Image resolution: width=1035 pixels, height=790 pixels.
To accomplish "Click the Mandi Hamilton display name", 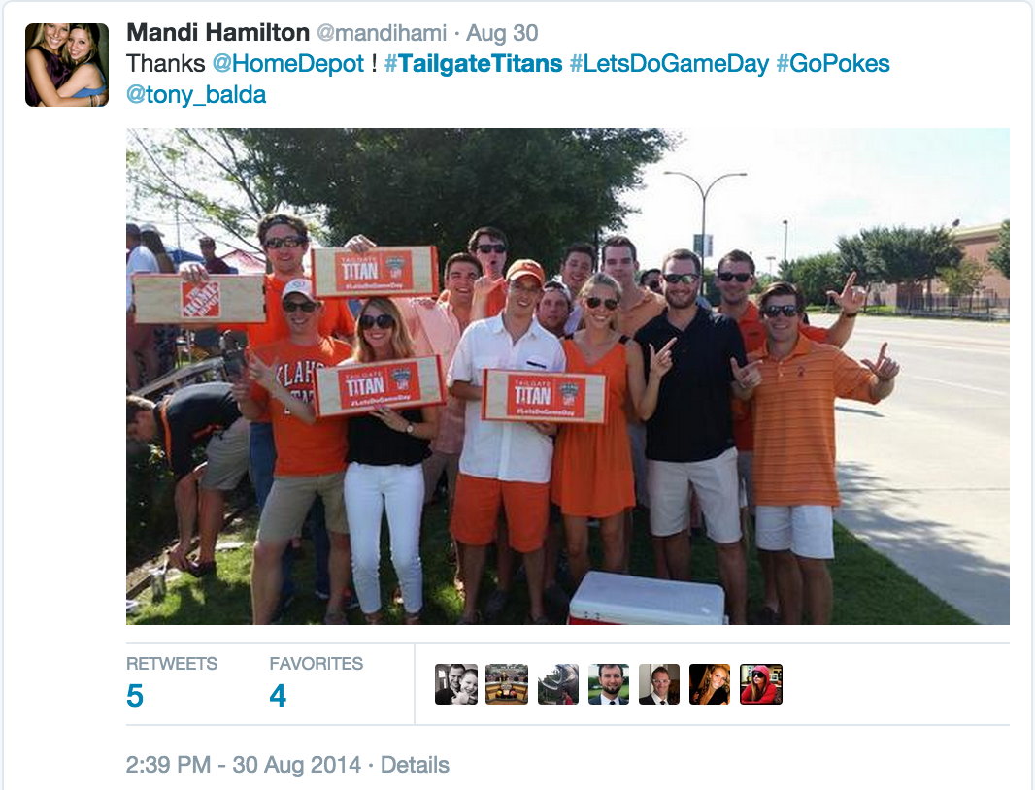I will tap(217, 32).
